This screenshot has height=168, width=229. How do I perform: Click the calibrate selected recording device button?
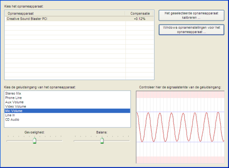coord(191,15)
